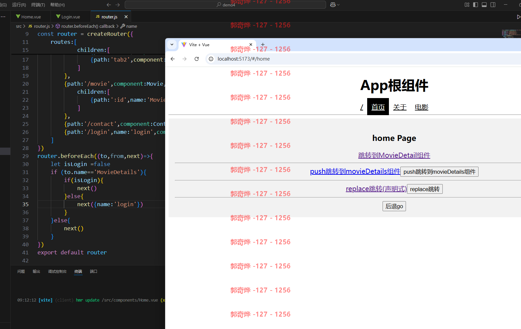Click the VS Code go forward arrow

118,5
